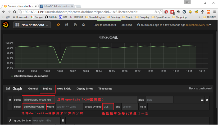Click the alias input field
Image resolution: width=218 pixels, height=125 pixels.
coord(159,100)
